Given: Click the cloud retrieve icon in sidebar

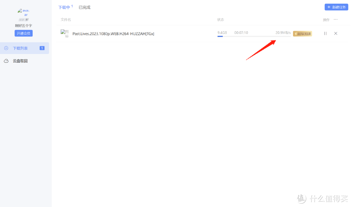Looking at the screenshot, I should 6,61.
